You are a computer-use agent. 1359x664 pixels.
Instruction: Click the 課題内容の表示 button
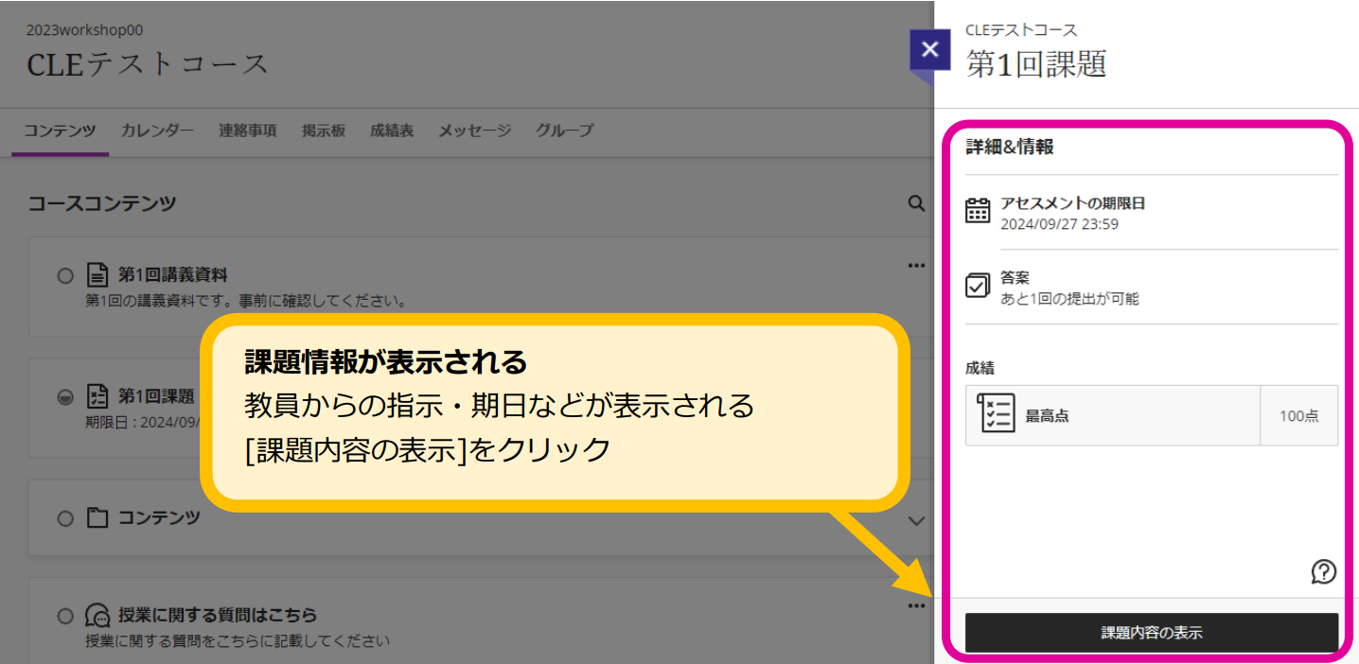pos(1152,633)
